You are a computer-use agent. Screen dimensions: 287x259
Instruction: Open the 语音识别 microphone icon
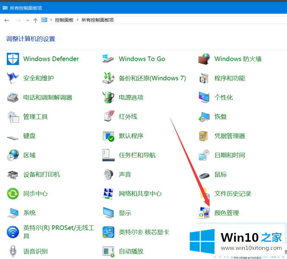(13, 251)
